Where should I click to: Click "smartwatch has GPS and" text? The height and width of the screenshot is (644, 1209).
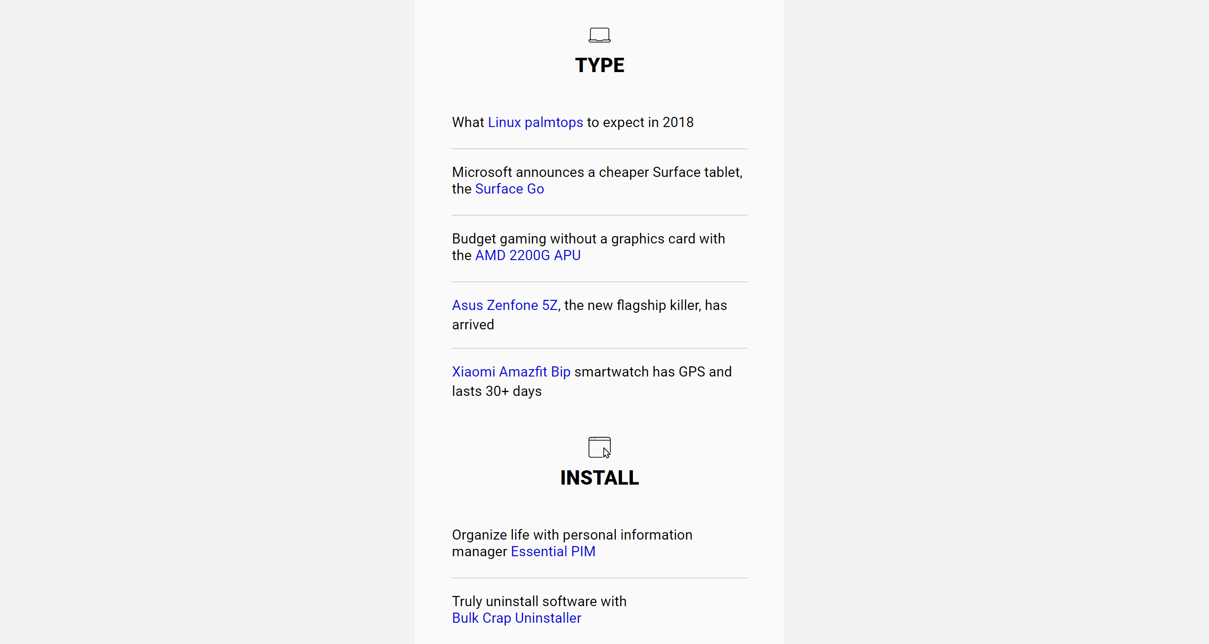(x=653, y=371)
